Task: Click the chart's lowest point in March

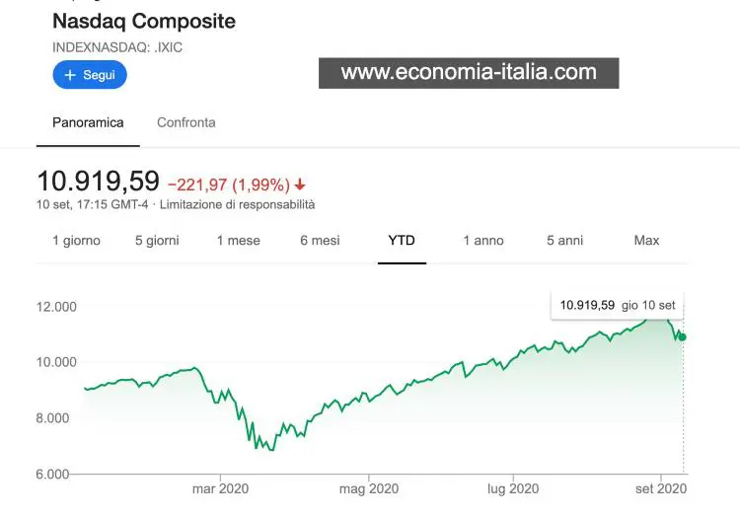Action: (271, 450)
